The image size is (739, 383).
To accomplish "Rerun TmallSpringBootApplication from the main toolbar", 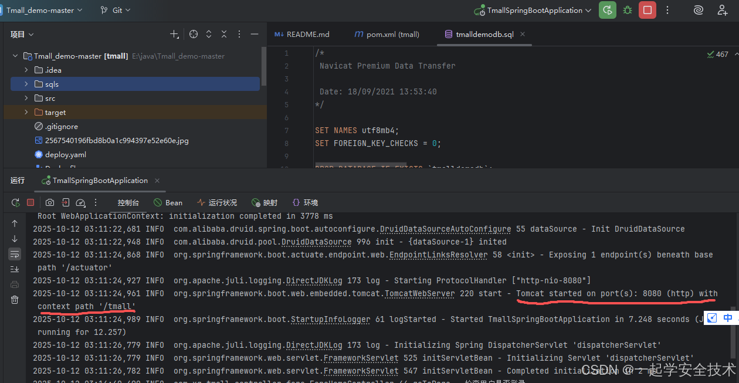I will tap(608, 10).
